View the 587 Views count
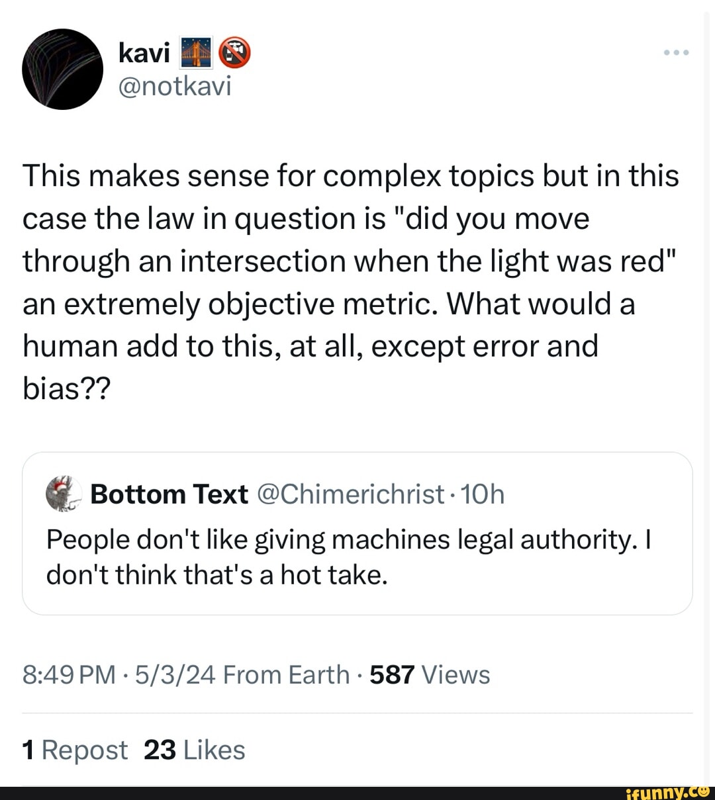Image resolution: width=715 pixels, height=800 pixels. pos(430,675)
